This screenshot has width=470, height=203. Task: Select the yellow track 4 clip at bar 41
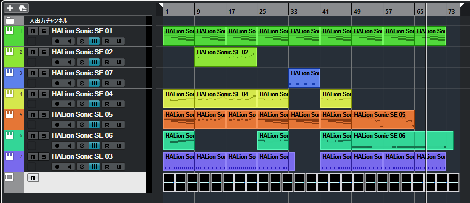[336, 99]
